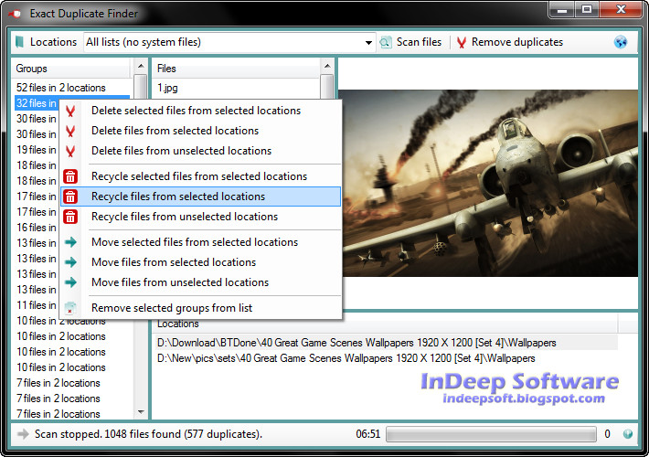Screen dimensions: 649x457
Task: Click the Scan stopped status message
Action: click(x=148, y=434)
